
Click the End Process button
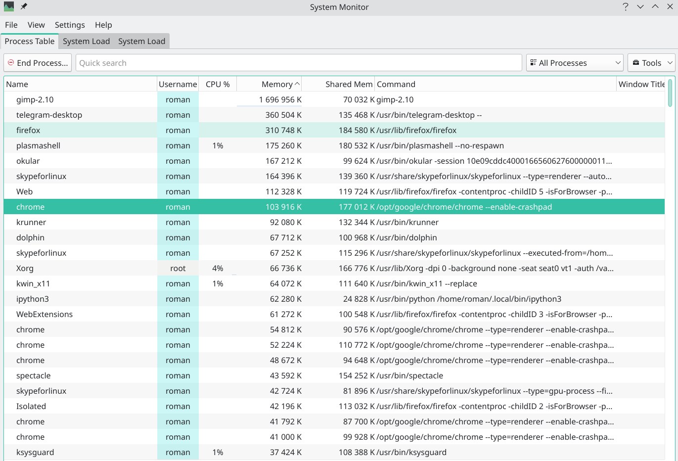[x=38, y=63]
